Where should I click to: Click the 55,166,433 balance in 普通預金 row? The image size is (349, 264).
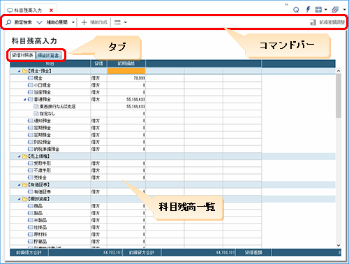126,99
